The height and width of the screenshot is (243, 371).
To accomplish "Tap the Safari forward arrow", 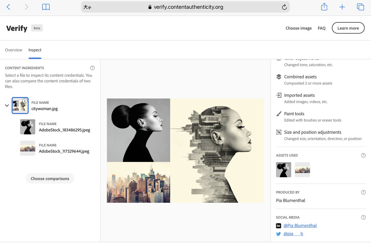I will coord(26,7).
